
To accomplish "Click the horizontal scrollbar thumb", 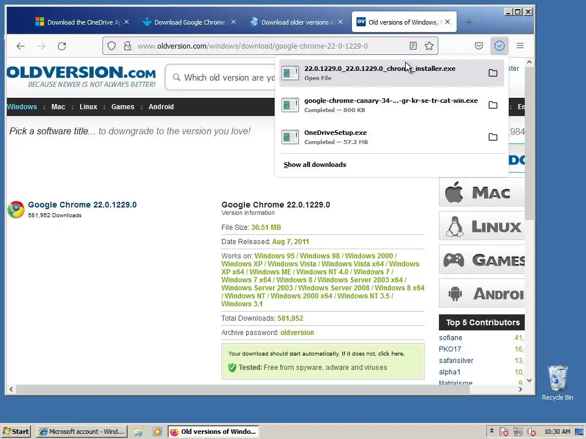I will (243, 389).
